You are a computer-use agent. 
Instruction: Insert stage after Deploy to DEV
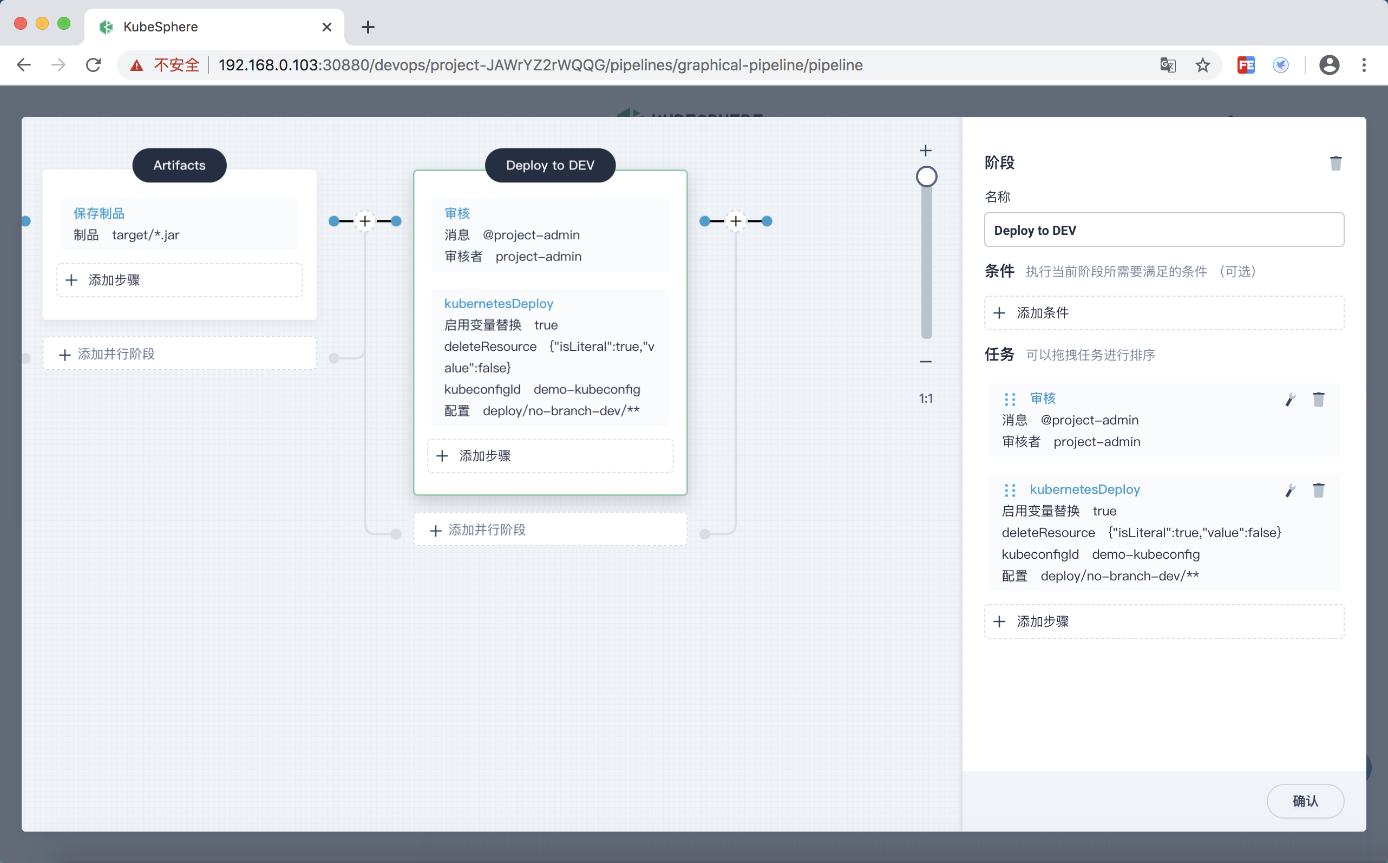[x=736, y=221]
